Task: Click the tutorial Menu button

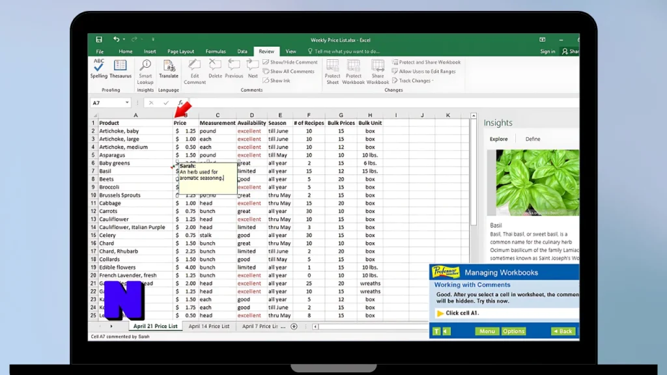Action: coord(487,331)
